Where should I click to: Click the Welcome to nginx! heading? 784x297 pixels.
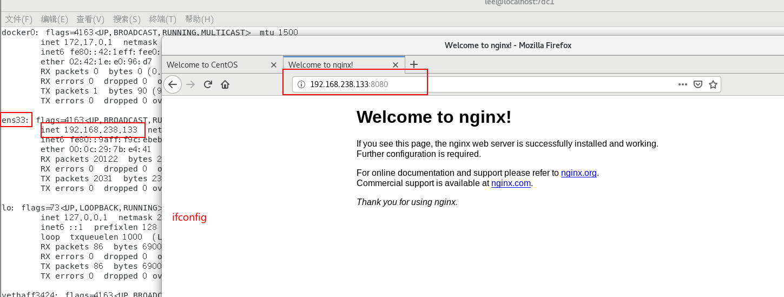[x=434, y=117]
